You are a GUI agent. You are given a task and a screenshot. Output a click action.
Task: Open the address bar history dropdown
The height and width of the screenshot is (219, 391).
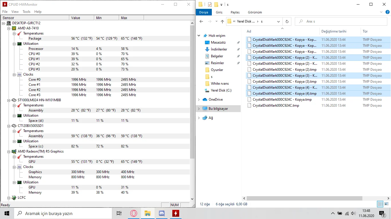279,21
